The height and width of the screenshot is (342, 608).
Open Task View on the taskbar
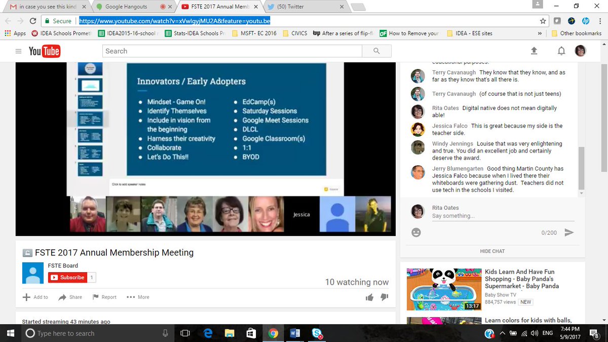click(185, 333)
